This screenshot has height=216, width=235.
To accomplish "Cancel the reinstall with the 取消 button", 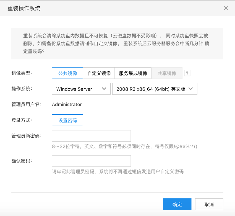I will (209, 204).
